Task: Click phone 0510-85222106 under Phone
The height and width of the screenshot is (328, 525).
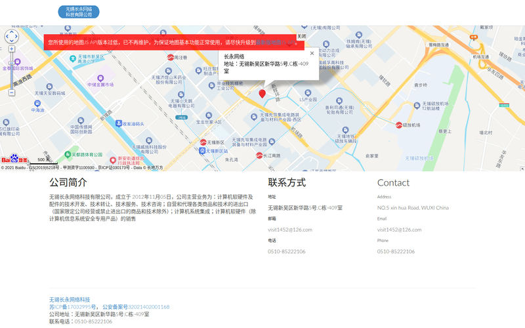Action: point(396,251)
